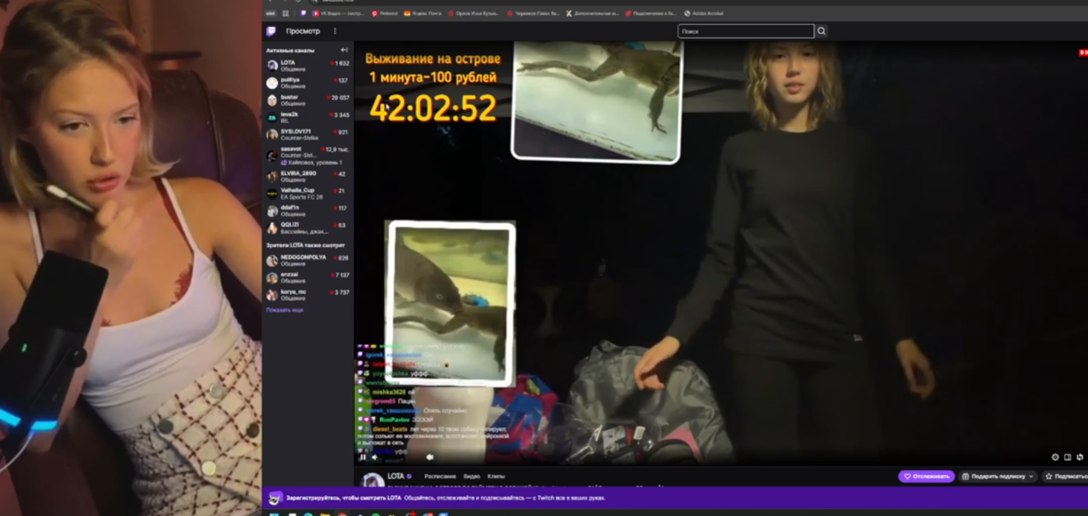Click the korya_mc channel avatar
1088x516 pixels.
click(272, 295)
